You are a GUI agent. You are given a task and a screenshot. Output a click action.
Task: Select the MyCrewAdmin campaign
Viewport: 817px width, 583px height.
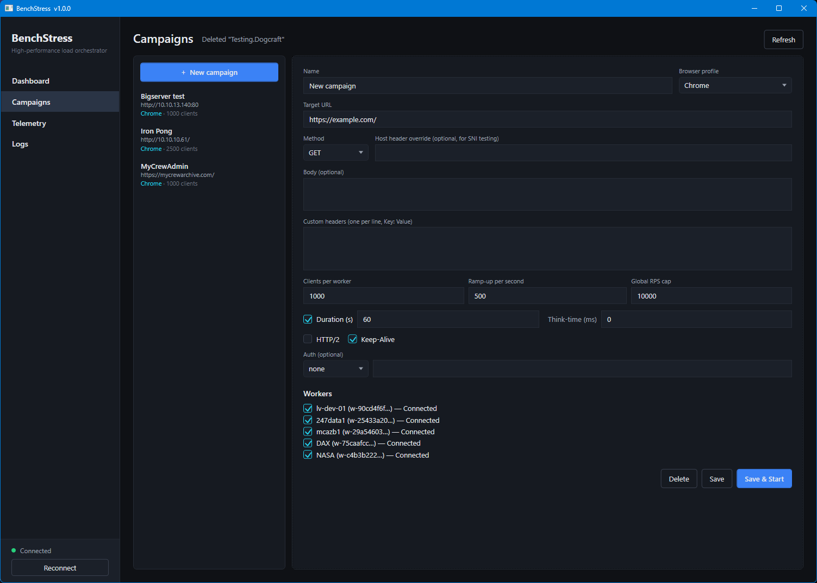pos(209,175)
